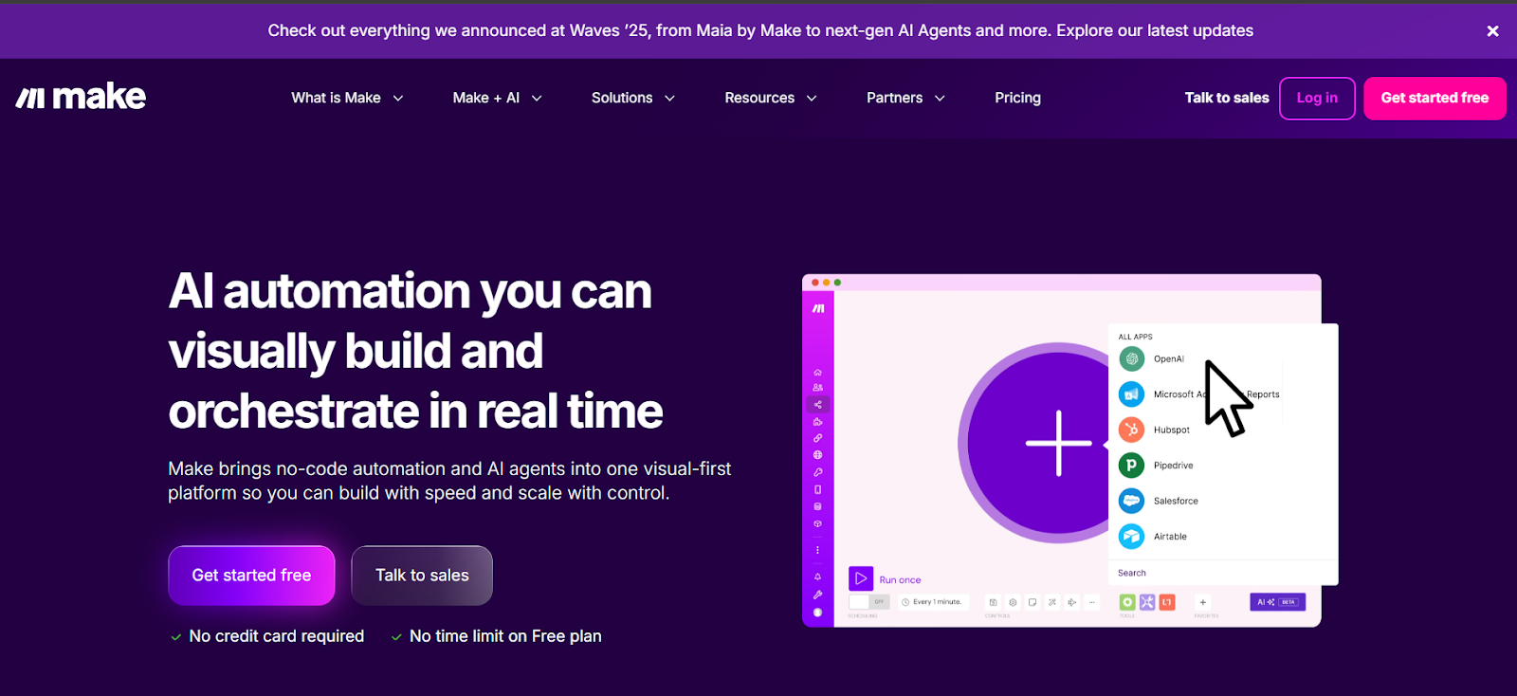Click purple Run once play button
The height and width of the screenshot is (696, 1517).
(x=861, y=578)
